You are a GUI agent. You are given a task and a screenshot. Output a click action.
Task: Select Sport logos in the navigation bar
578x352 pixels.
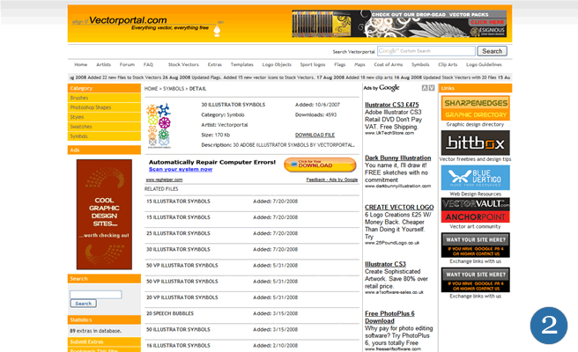click(x=312, y=64)
